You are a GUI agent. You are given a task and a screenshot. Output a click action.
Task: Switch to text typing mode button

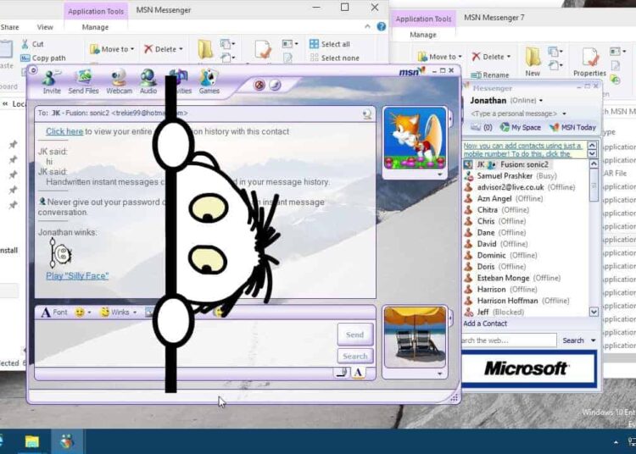pyautogui.click(x=359, y=372)
